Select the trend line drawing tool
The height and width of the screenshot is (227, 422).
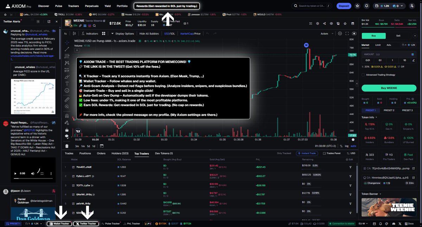pos(67,49)
